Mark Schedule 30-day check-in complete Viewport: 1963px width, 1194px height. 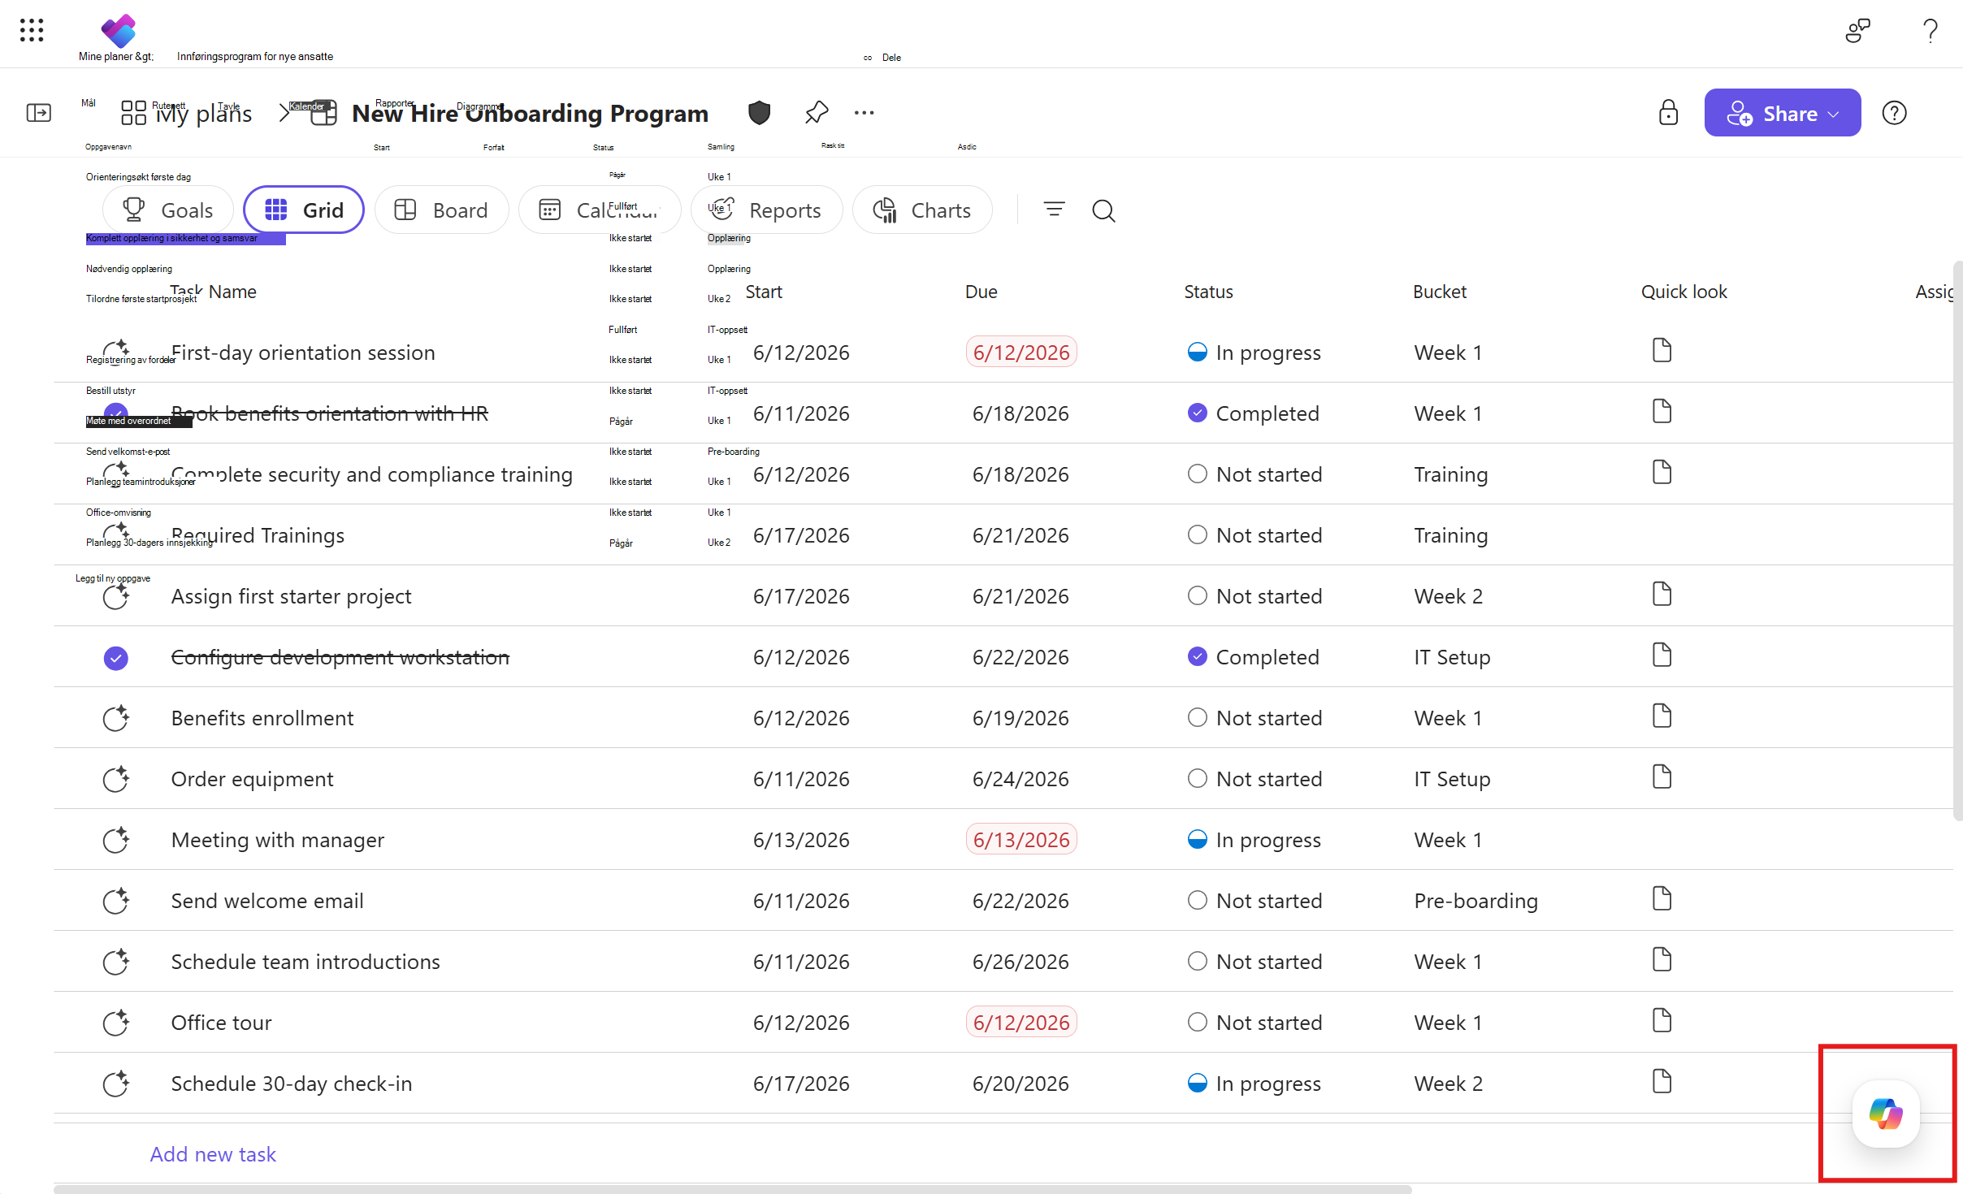click(115, 1084)
